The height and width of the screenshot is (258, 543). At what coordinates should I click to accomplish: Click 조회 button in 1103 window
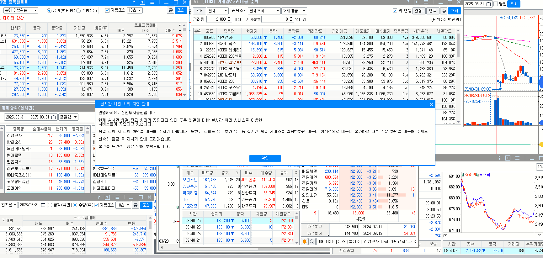point(455,11)
